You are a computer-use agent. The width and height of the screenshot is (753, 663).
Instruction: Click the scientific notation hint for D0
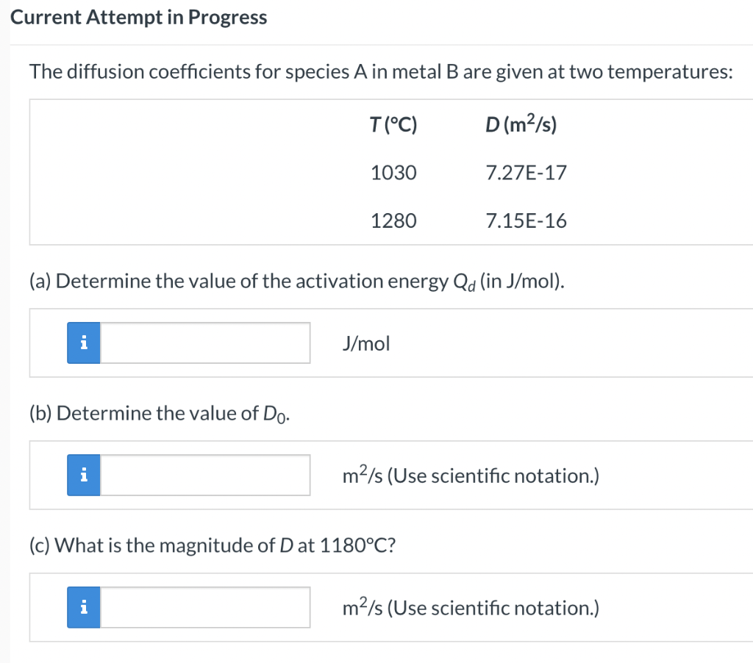(x=471, y=476)
